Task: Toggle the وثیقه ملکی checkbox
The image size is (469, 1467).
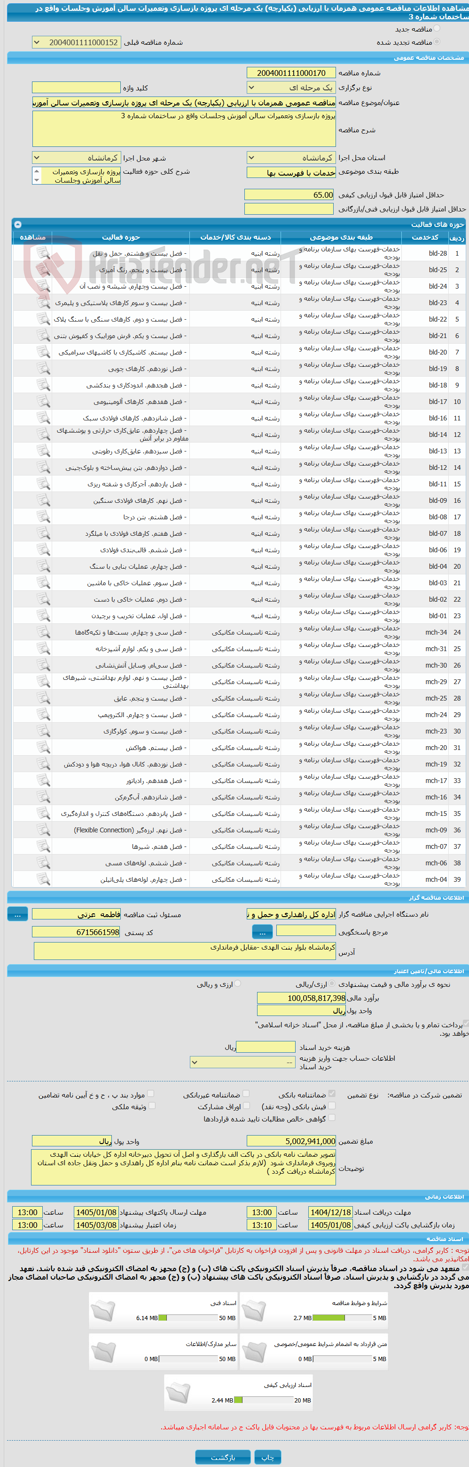Action: 152,1106
